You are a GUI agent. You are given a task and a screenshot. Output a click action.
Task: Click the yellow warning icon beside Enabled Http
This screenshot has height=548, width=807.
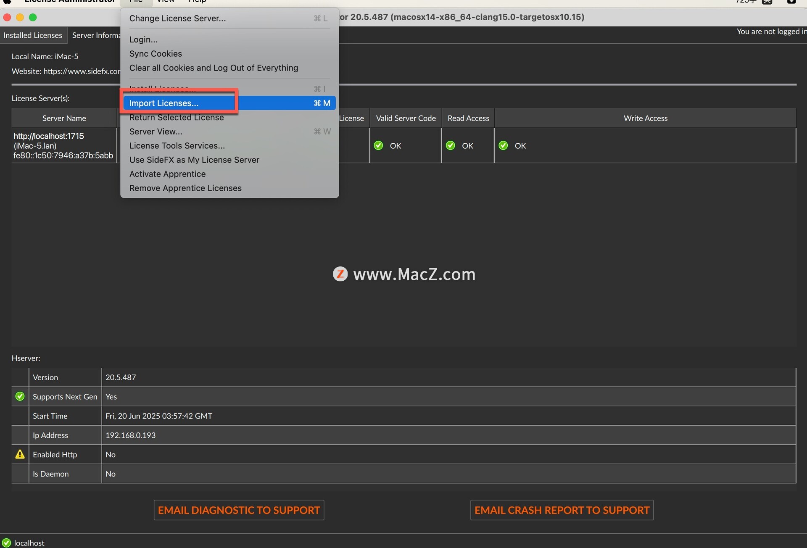(x=20, y=454)
